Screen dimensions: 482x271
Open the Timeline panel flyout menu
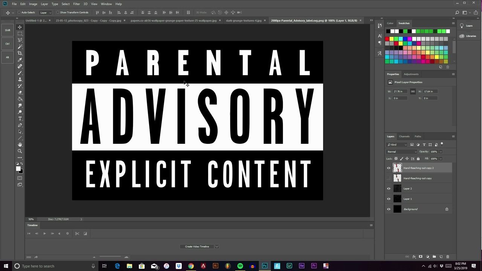click(371, 225)
